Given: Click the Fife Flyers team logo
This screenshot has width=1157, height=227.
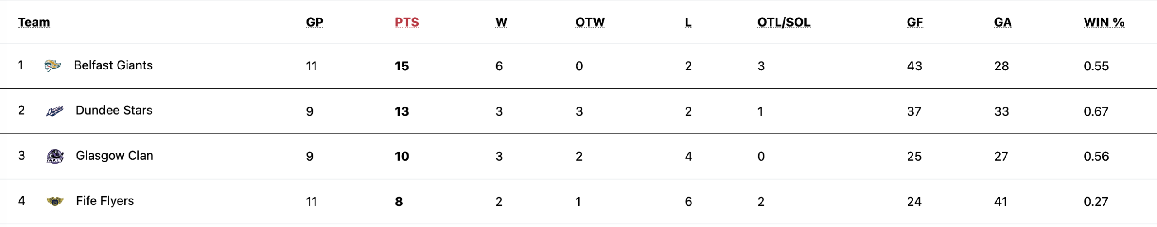Looking at the screenshot, I should click(x=55, y=201).
